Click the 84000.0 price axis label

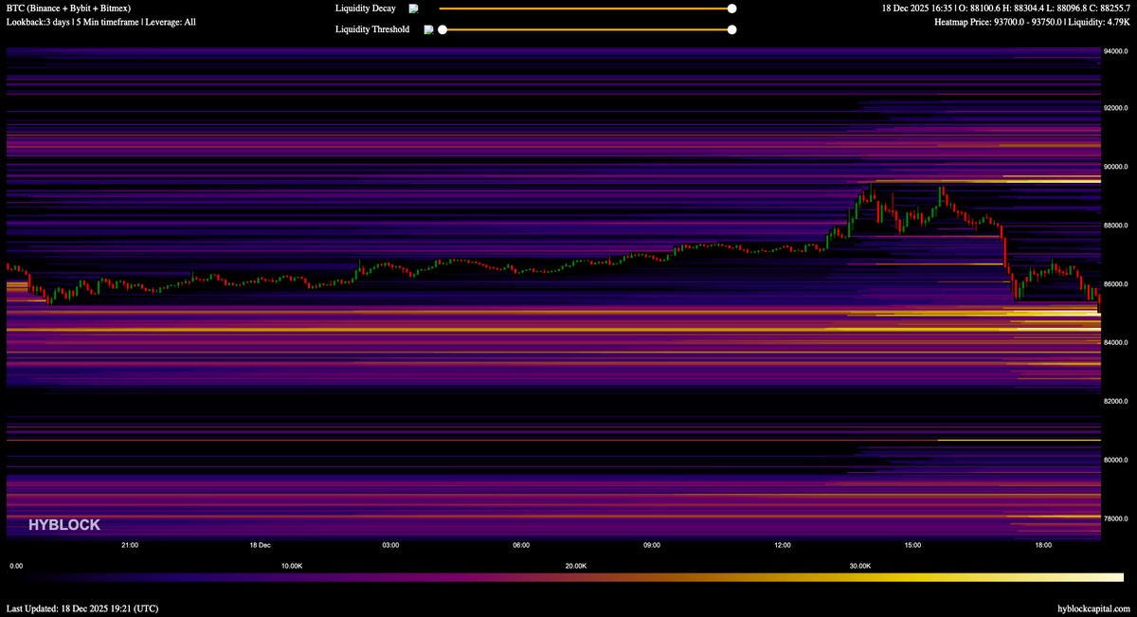1115,342
